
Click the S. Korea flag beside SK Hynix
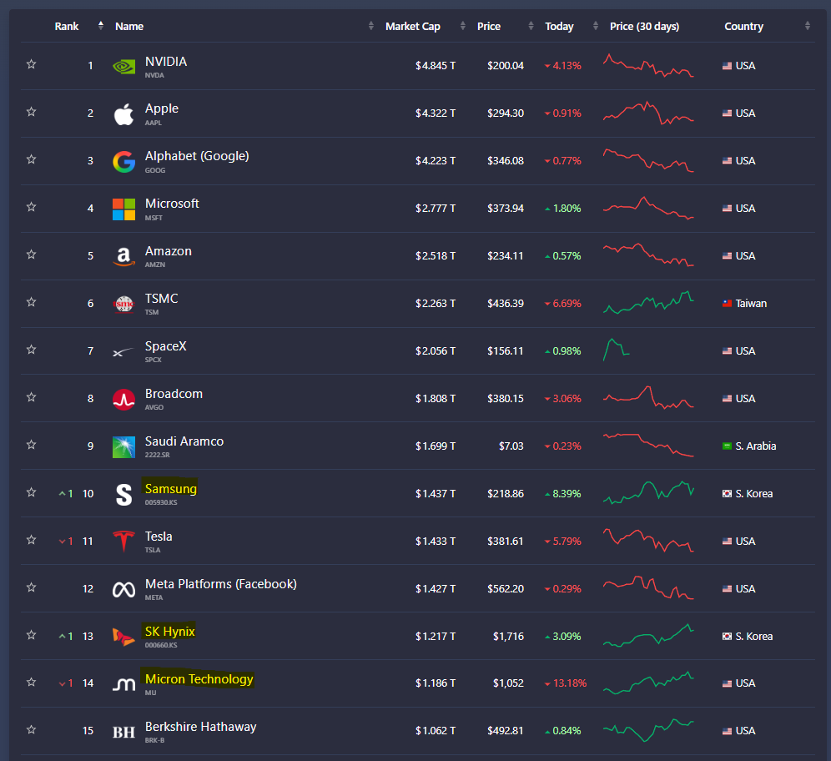(x=728, y=636)
